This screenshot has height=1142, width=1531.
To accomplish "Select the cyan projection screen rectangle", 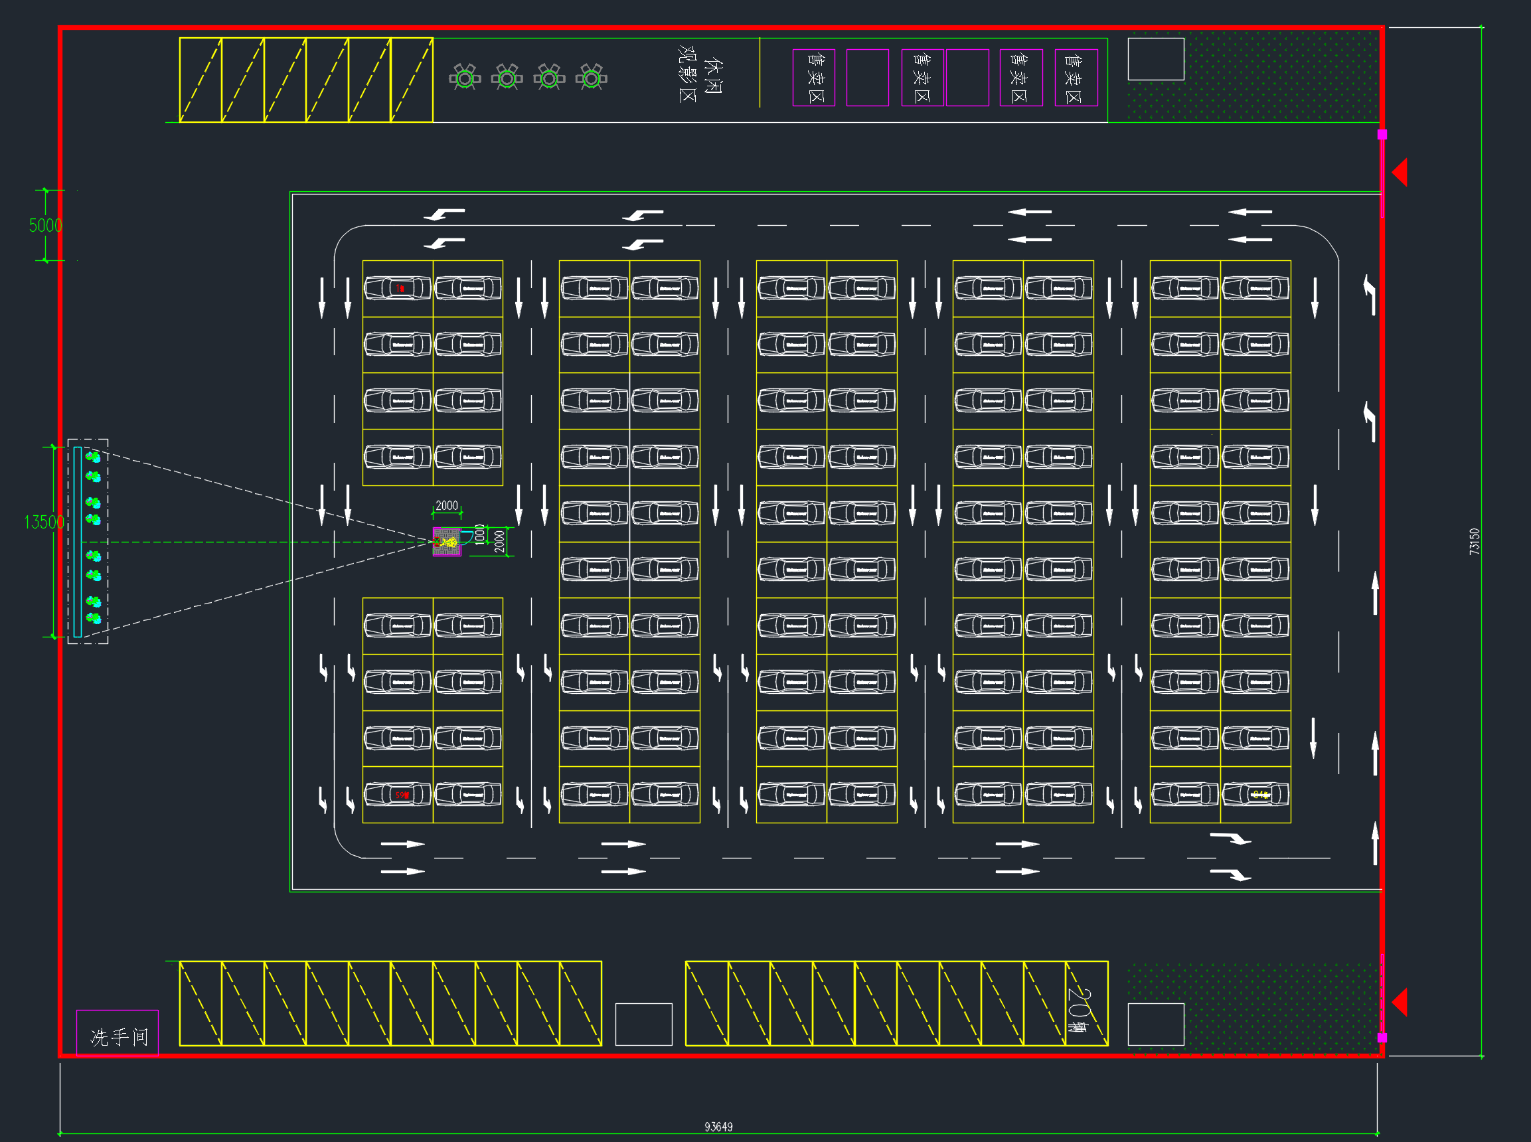I will pyautogui.click(x=78, y=542).
